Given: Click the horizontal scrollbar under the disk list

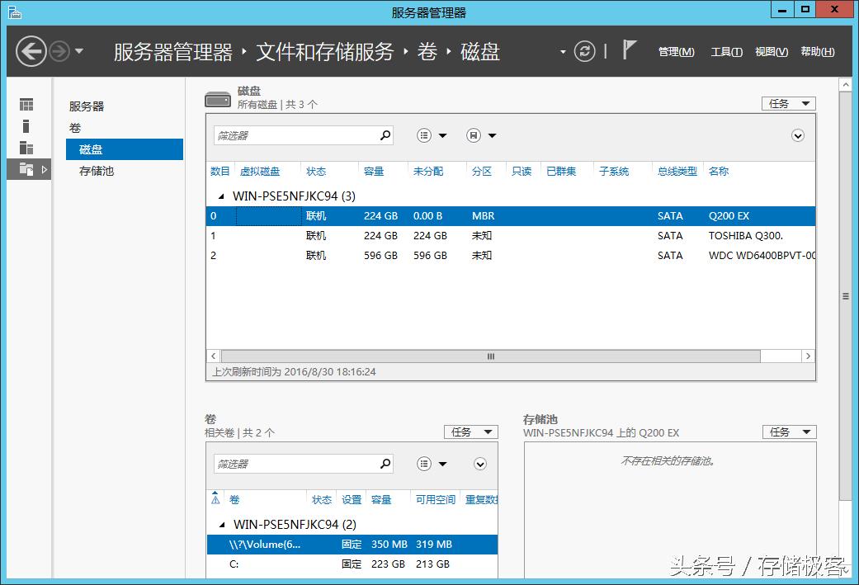Looking at the screenshot, I should [490, 356].
